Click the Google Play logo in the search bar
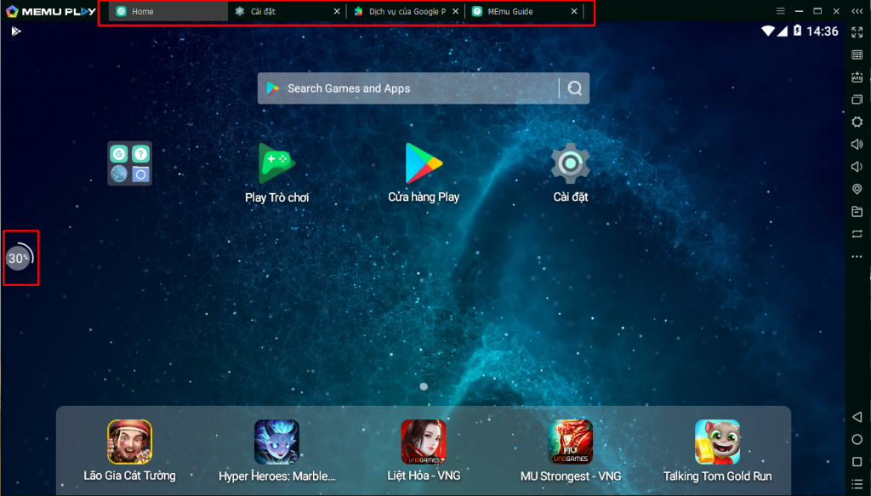 click(273, 88)
